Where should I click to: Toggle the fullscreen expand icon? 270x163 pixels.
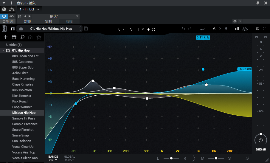[x=265, y=29]
